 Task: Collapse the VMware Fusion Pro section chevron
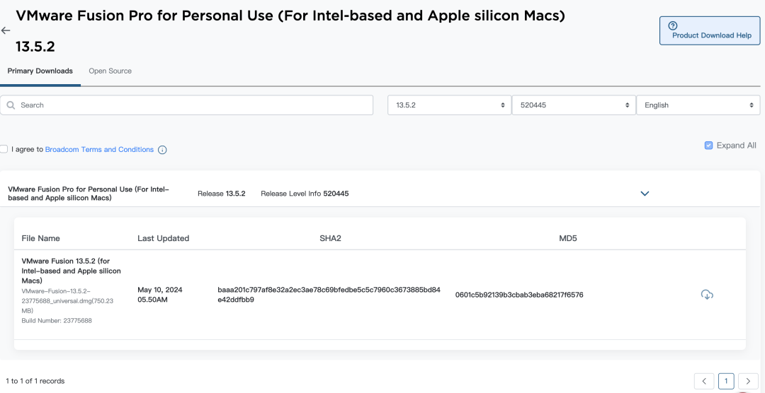coord(645,194)
